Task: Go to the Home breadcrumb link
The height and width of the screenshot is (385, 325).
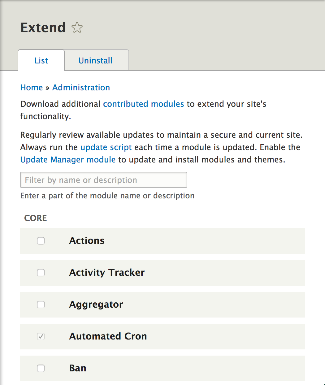Action: tap(32, 88)
